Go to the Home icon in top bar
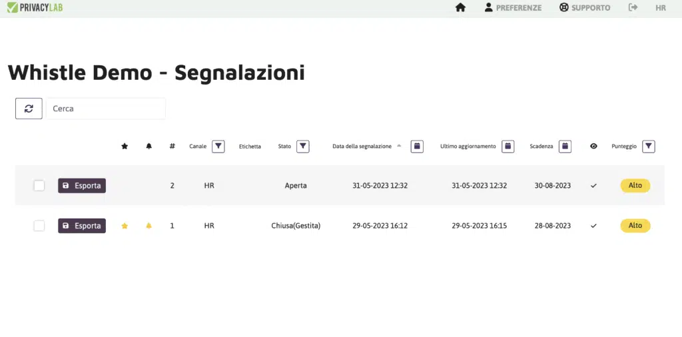Image resolution: width=682 pixels, height=337 pixels. (460, 8)
